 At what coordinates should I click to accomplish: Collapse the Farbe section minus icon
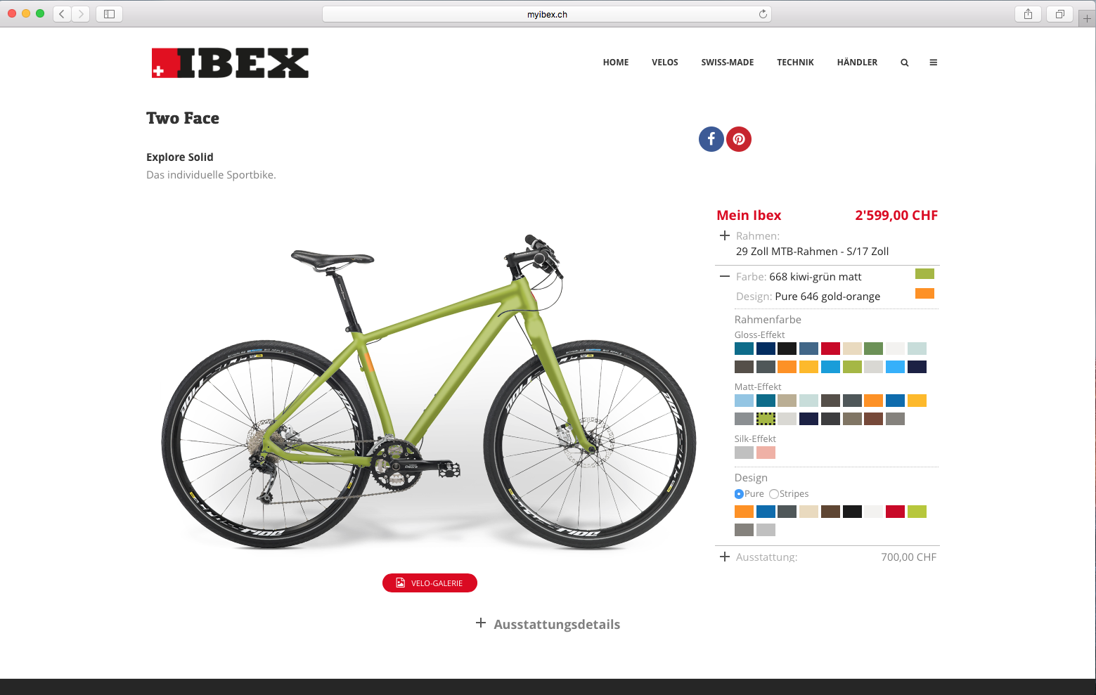coord(725,276)
